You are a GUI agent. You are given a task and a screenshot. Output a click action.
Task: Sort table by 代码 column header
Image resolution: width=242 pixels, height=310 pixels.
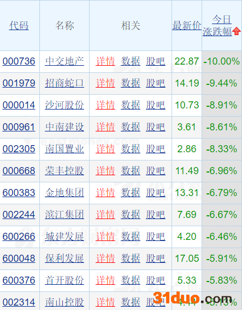point(19,26)
